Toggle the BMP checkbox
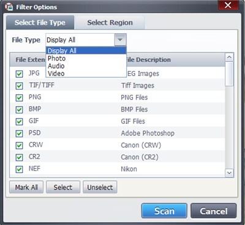Screen dimensions: 245x225 click(x=19, y=110)
